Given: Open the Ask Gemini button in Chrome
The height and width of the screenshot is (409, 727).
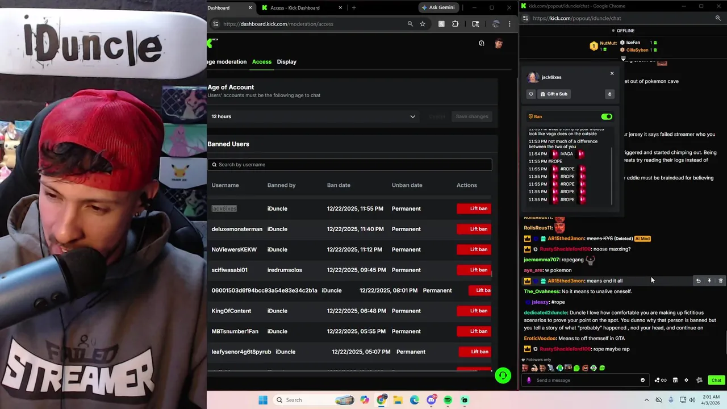Looking at the screenshot, I should pos(438,7).
